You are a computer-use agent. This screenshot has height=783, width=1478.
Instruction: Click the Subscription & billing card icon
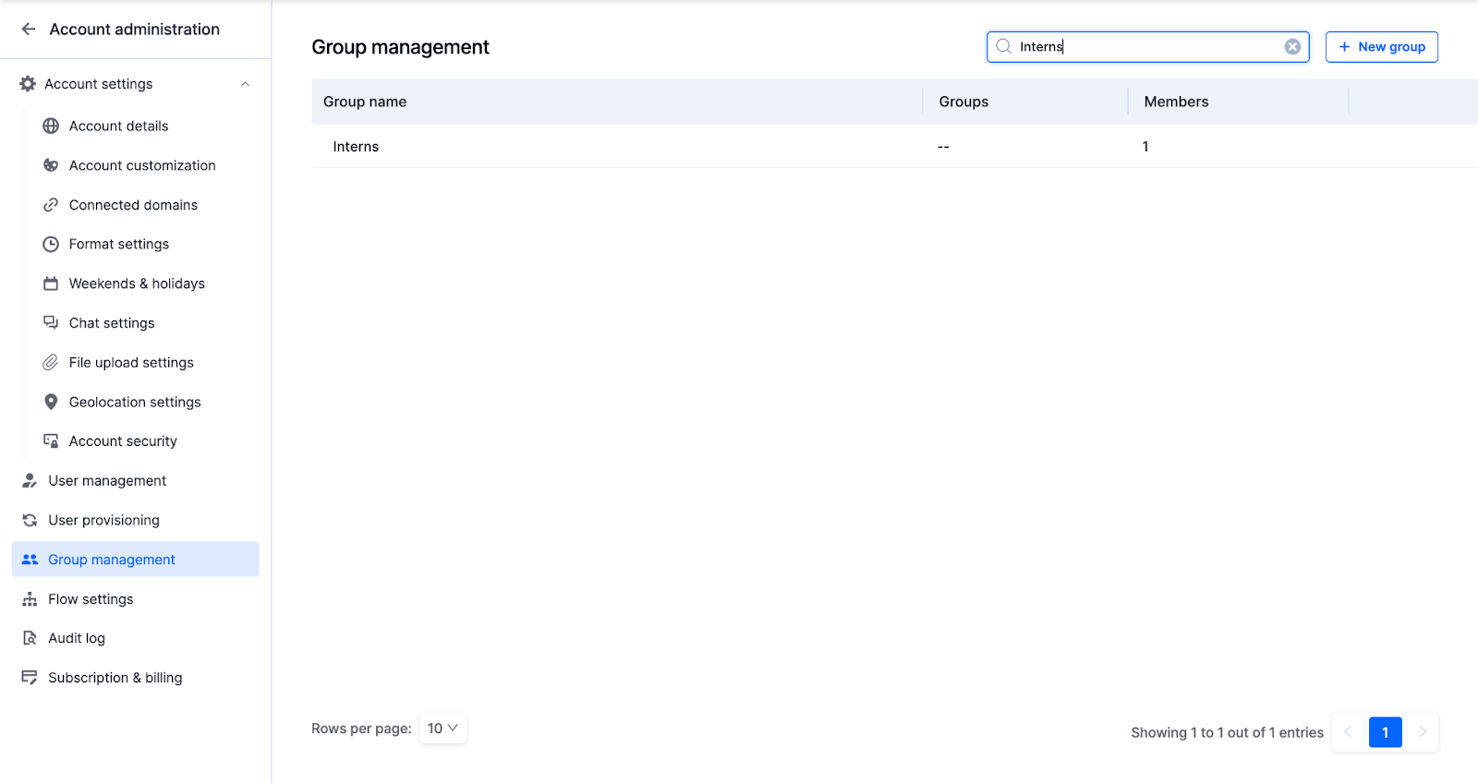[30, 678]
